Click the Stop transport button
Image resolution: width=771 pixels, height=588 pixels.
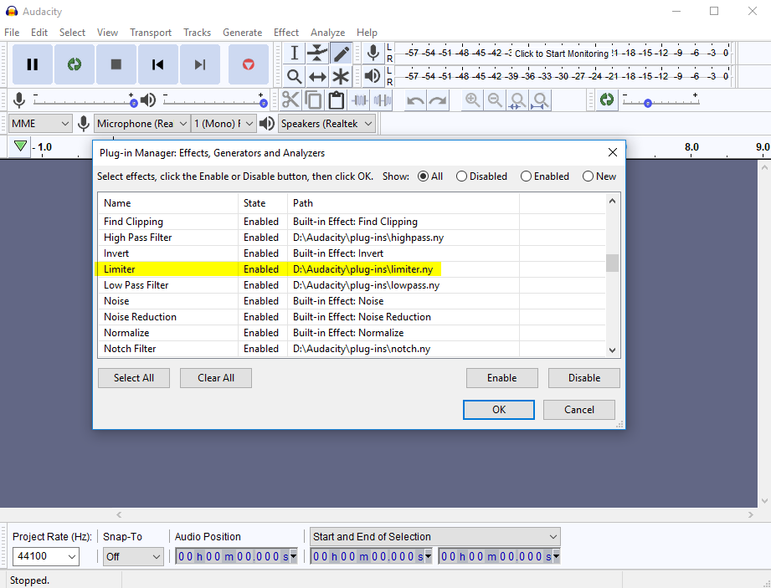(116, 64)
